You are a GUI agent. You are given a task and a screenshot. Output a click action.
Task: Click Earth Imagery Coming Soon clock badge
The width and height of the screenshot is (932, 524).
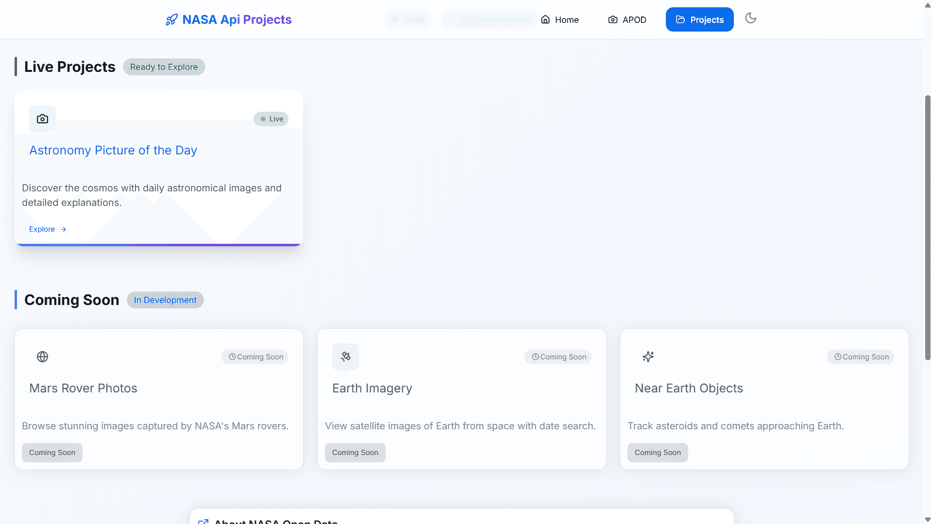coord(558,357)
